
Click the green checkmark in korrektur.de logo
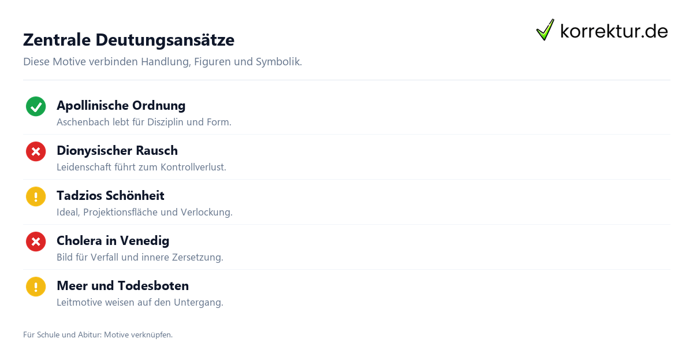(x=545, y=29)
